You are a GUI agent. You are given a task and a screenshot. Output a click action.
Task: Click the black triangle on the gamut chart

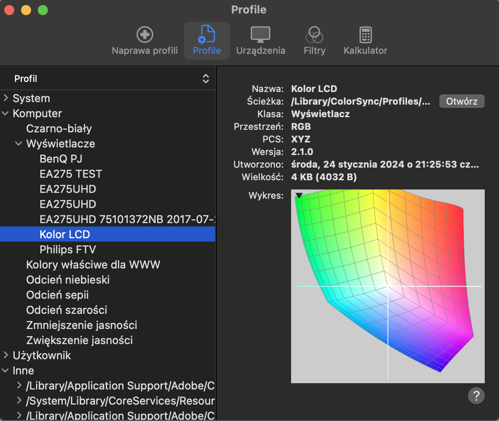299,195
